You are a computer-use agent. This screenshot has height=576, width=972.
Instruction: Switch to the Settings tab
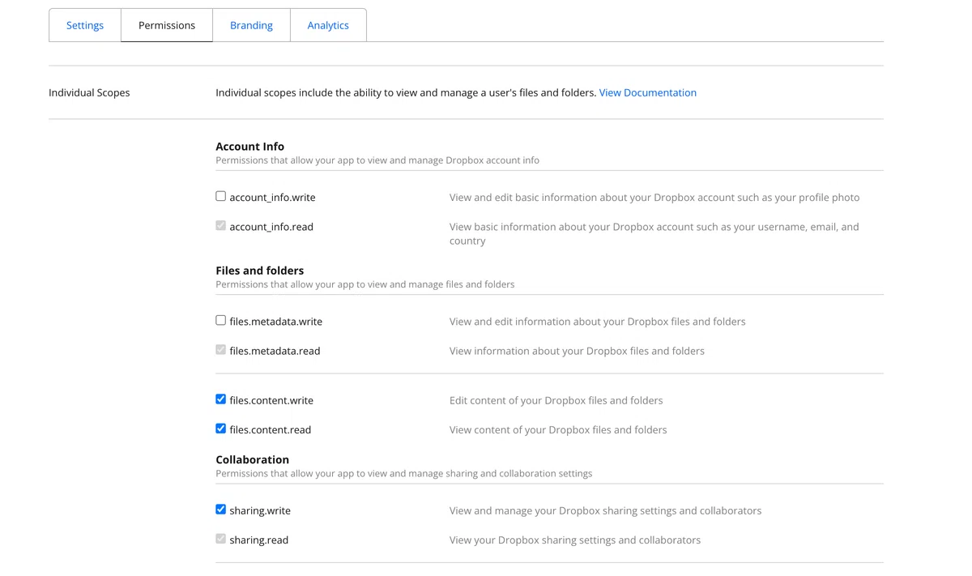85,25
